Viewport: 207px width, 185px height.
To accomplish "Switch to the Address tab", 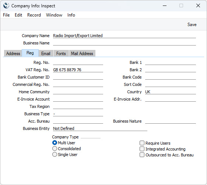I will [13, 54].
